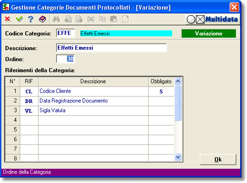Click the S Obbligato cell in row 1
Image resolution: width=247 pixels, height=183 pixels.
coord(161,91)
